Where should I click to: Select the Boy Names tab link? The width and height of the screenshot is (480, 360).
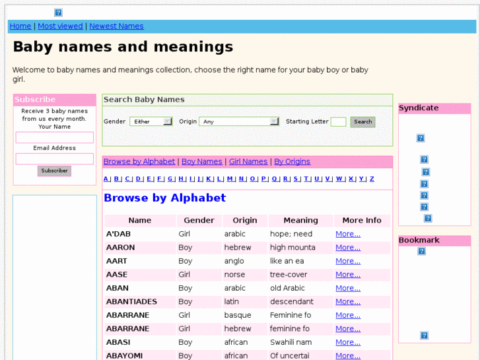pyautogui.click(x=202, y=161)
